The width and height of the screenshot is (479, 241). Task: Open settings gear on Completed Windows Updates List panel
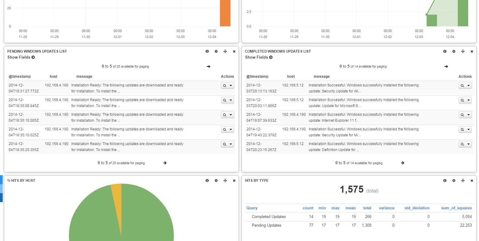(454, 51)
